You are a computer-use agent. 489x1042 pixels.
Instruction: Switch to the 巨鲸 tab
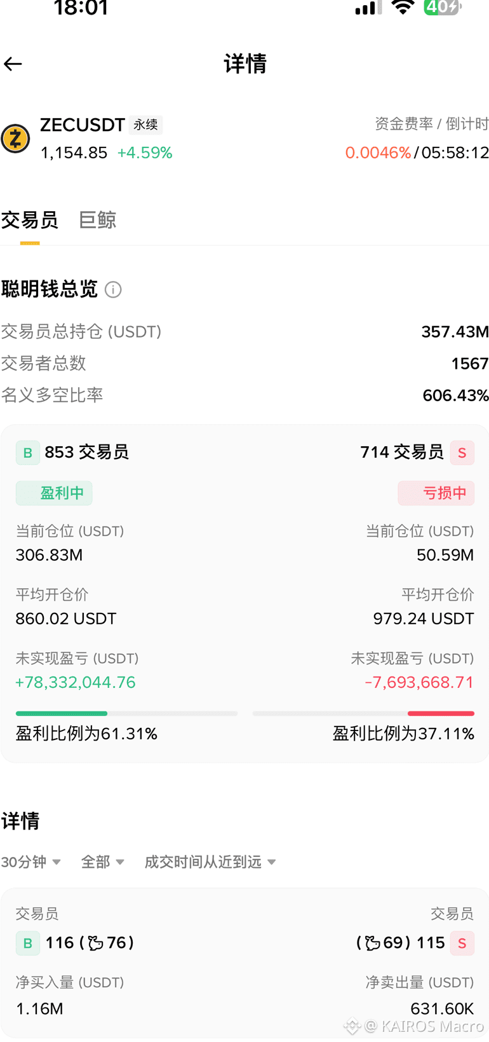[97, 220]
